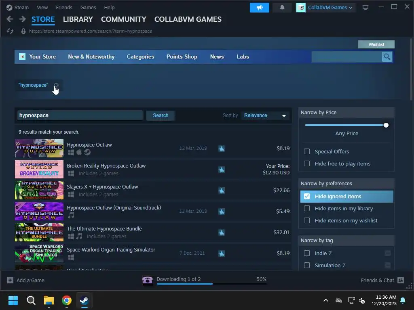Click the lock icon beside the URL
414x310 pixels.
[x=23, y=31]
